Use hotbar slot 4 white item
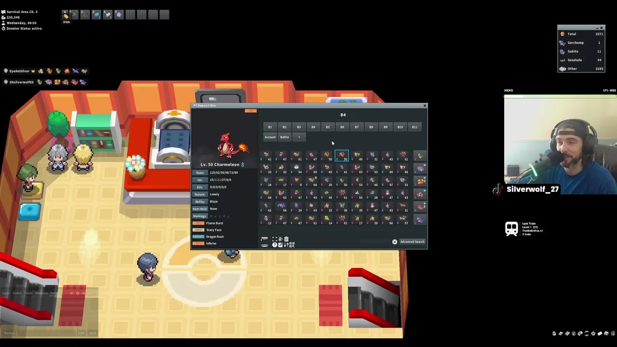The width and height of the screenshot is (617, 347). coord(108,14)
